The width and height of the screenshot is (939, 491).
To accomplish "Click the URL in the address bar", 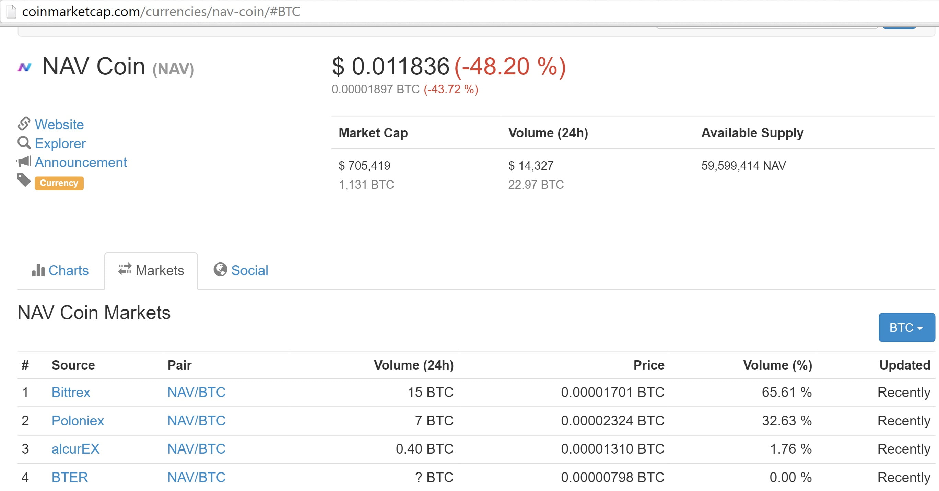I will (x=161, y=12).
